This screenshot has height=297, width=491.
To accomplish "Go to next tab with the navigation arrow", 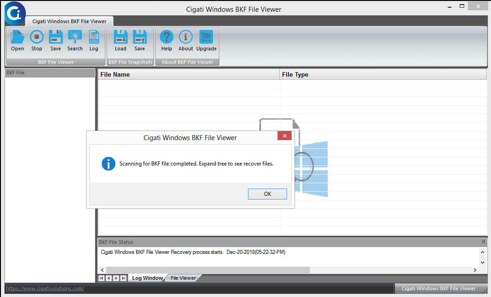I will pos(116,278).
